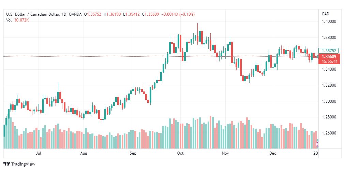Screen dimensions: 345x170
Task: Select the Sep marker on time axis
Action: [x=133, y=153]
